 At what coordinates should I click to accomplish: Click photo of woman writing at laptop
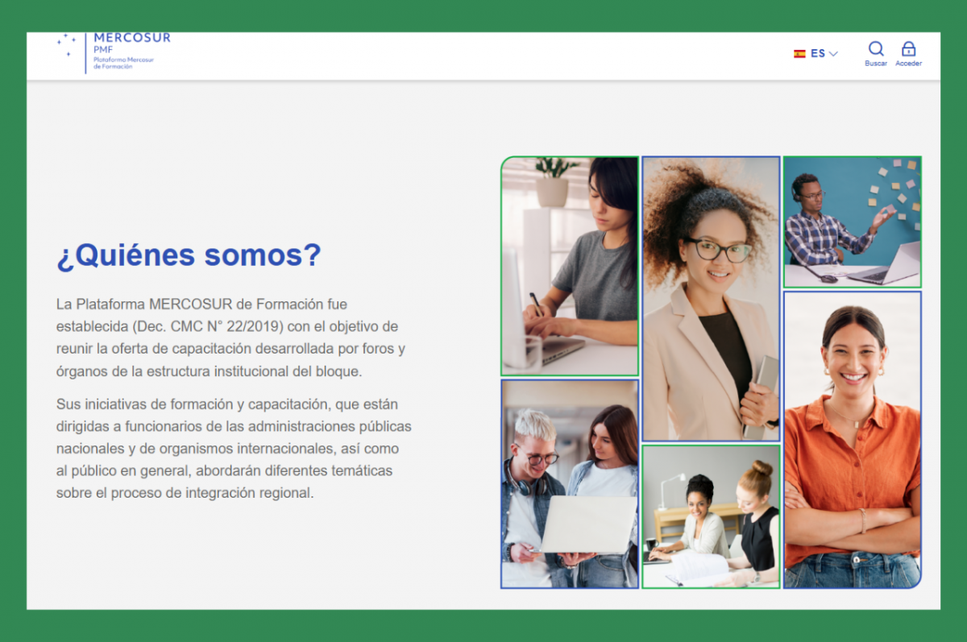click(x=570, y=266)
